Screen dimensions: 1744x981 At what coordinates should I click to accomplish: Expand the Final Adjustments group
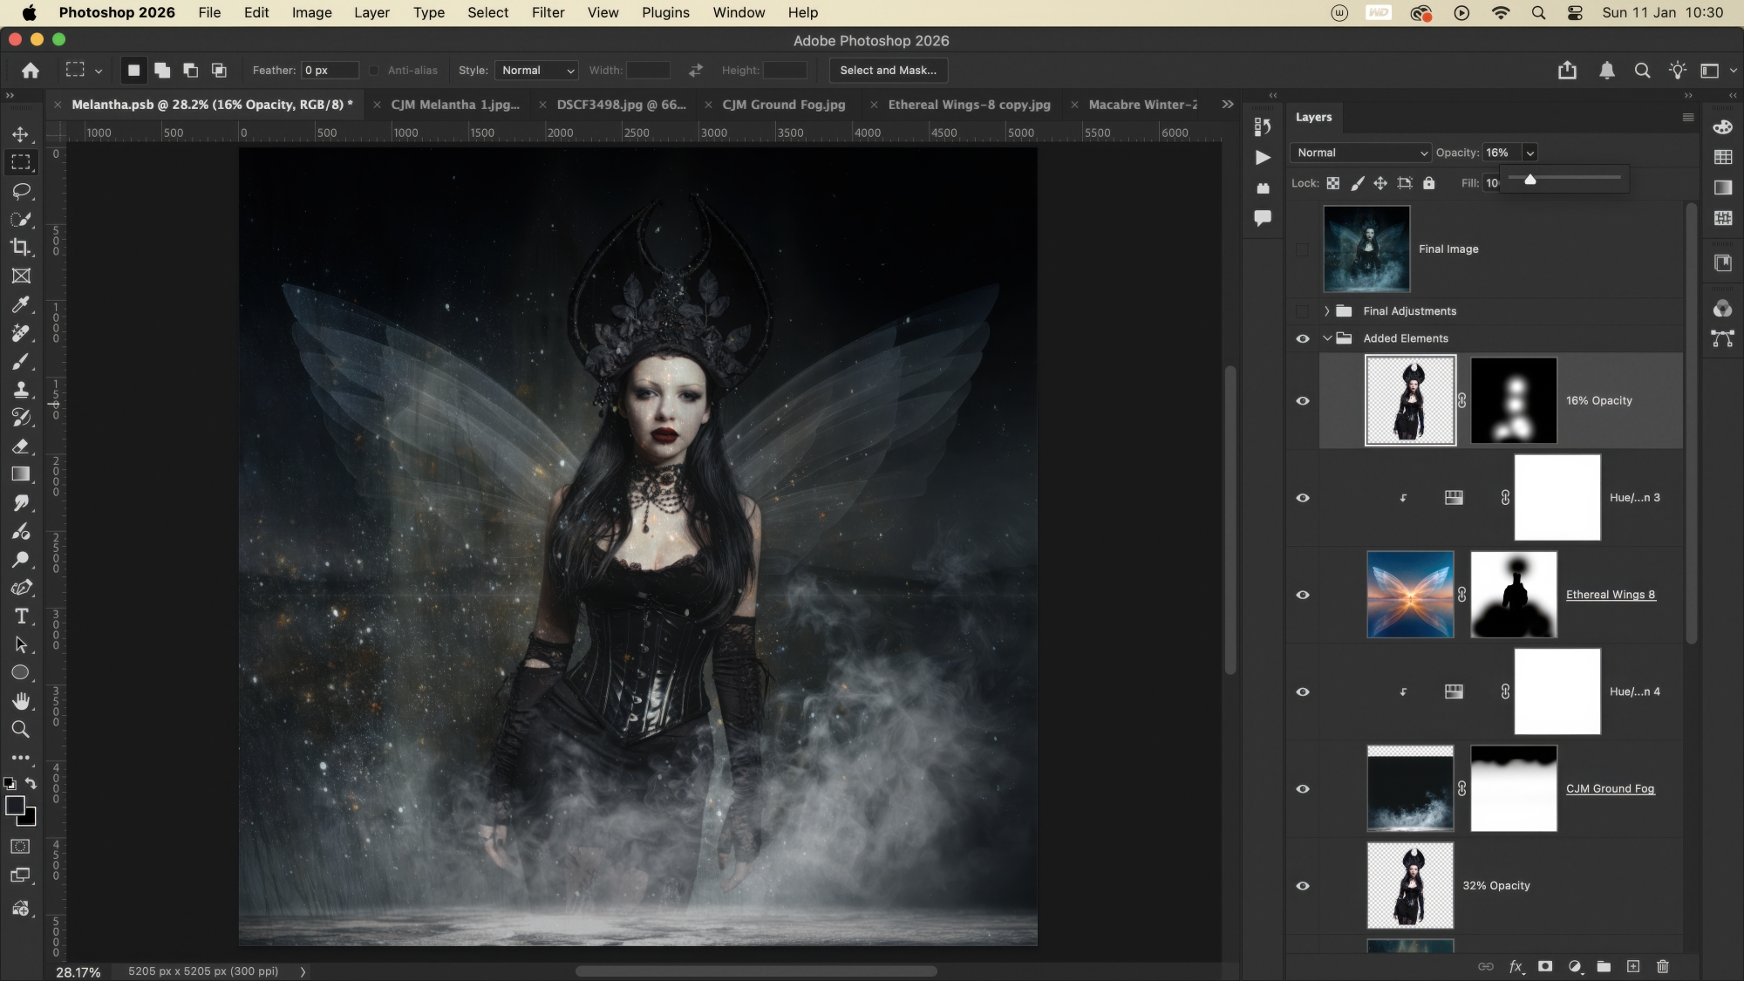click(1326, 311)
